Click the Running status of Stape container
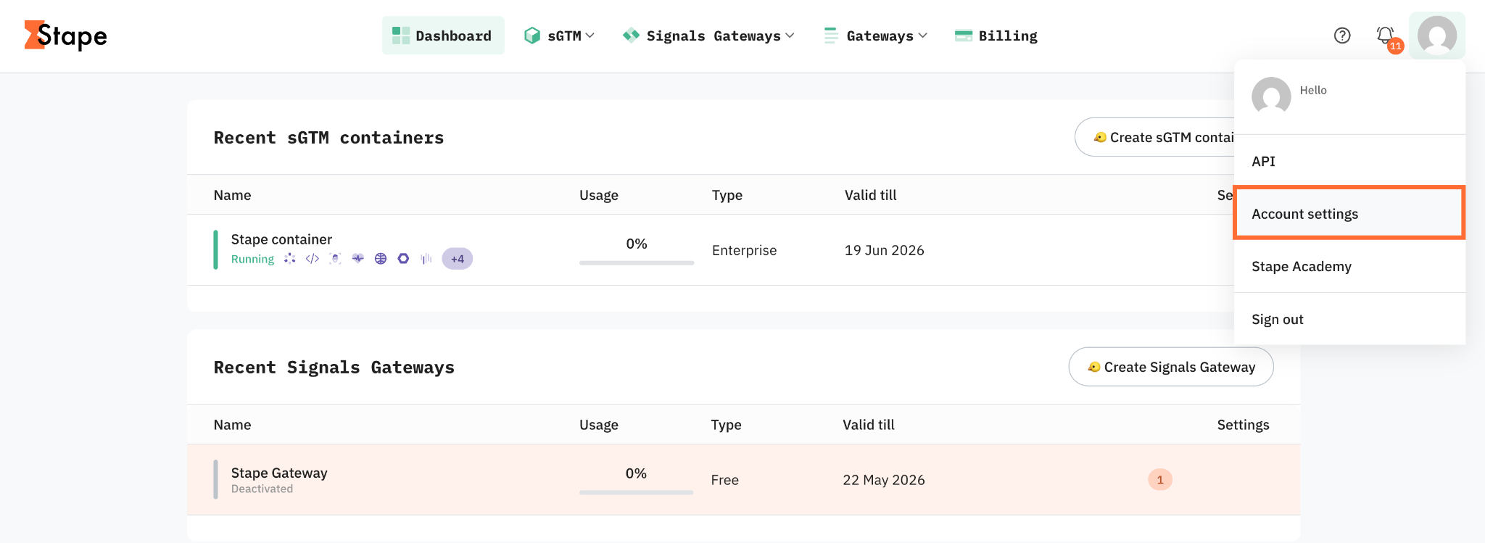The height and width of the screenshot is (543, 1485). pyautogui.click(x=252, y=259)
